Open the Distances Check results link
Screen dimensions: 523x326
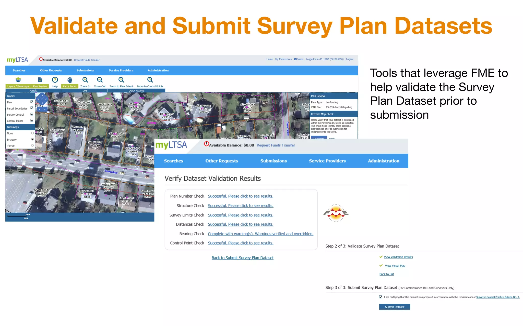241,224
